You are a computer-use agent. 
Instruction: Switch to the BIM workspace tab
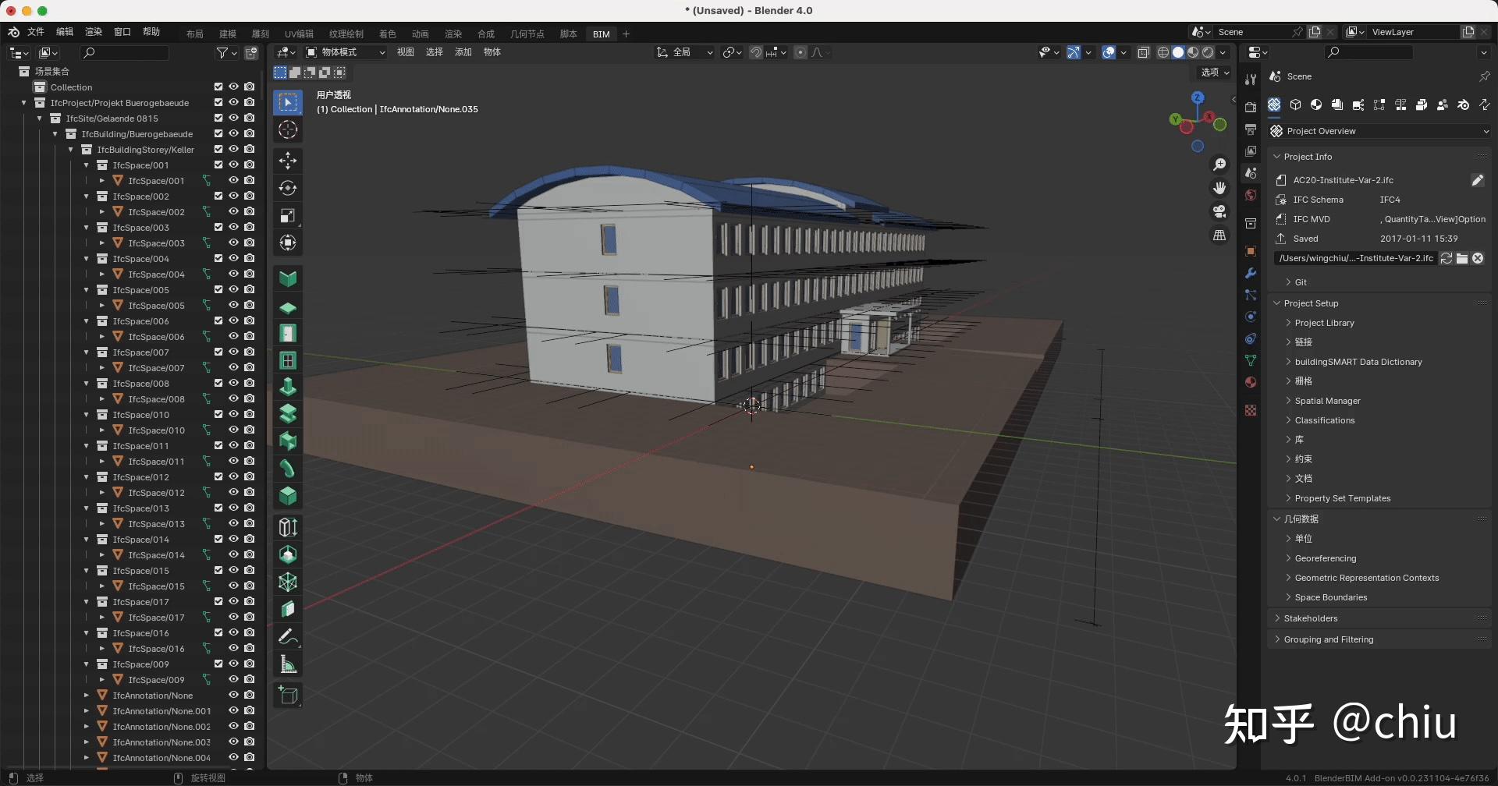pos(601,34)
